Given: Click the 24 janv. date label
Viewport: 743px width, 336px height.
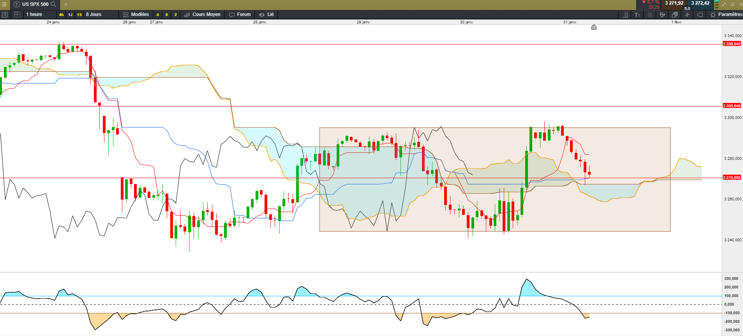Looking at the screenshot, I should coord(53,22).
